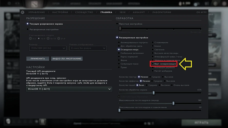This screenshot has width=228, height=128.
Task: Open the 1920x1080 (60 Hz) size dropdown
Action: 48,48
